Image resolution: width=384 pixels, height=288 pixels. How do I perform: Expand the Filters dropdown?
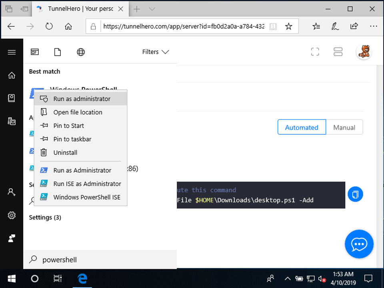click(x=156, y=52)
